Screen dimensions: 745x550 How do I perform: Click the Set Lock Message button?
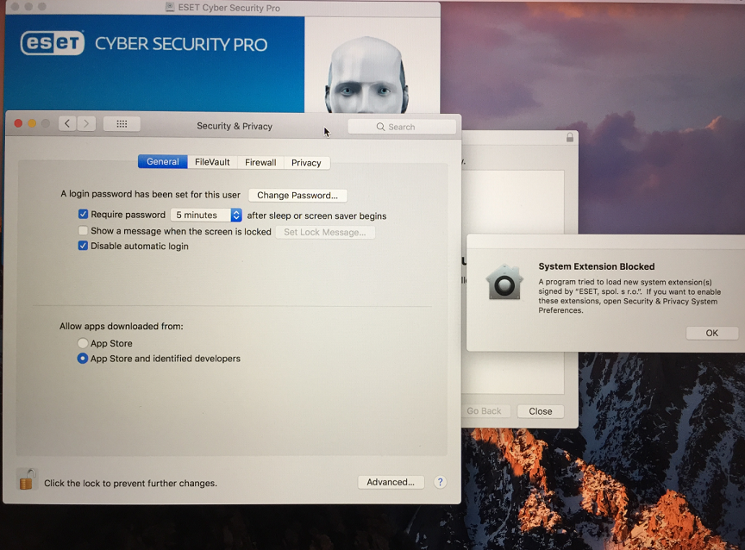pos(325,232)
